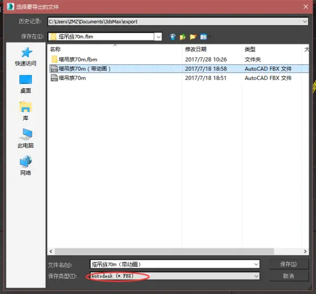Click the 取消 cancel button
Image resolution: width=316 pixels, height=294 pixels.
point(289,276)
